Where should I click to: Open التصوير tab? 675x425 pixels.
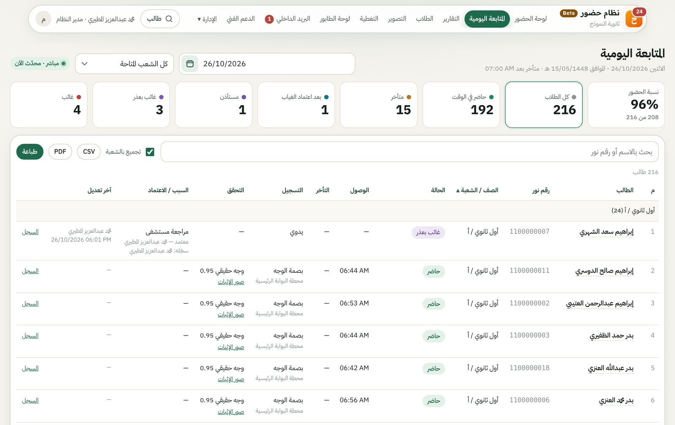click(397, 19)
